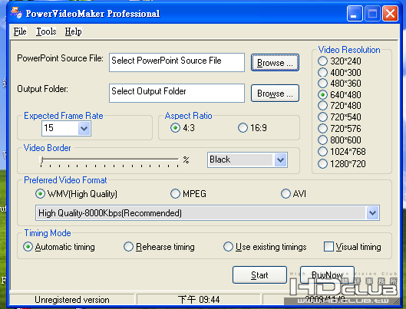Click the 09:44 time in status bar

tap(199, 300)
